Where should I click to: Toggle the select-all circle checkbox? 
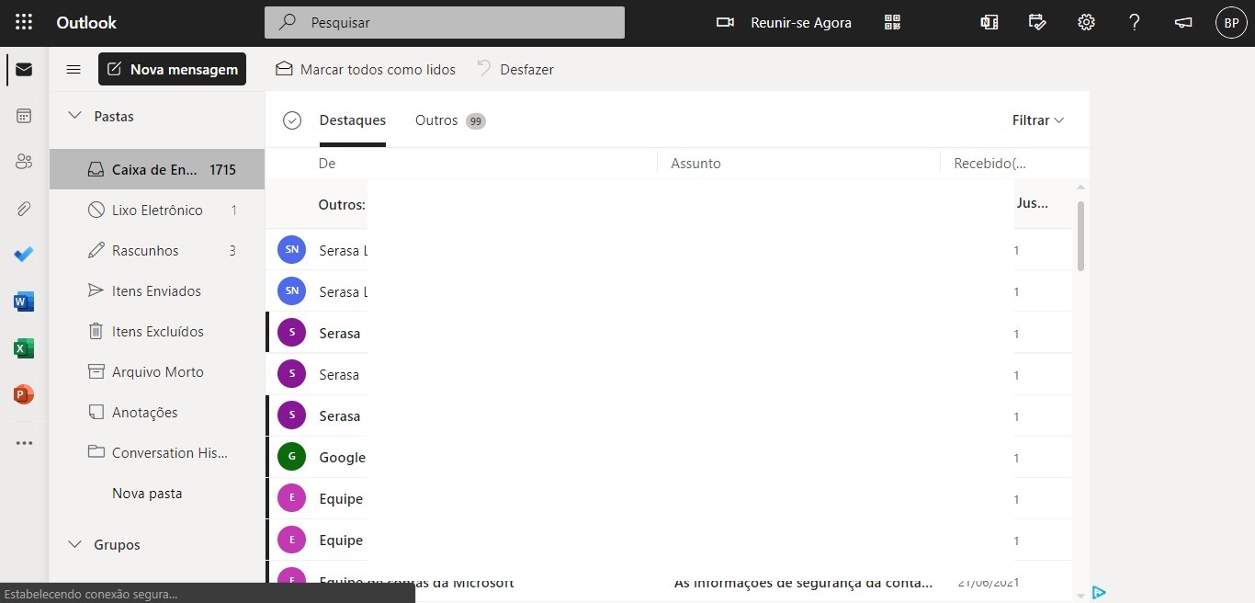point(292,120)
